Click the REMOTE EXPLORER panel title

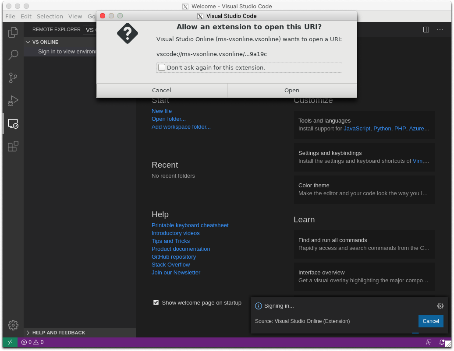(57, 29)
